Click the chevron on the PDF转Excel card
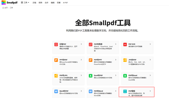Viewport: 169px width, 98px height. click(150, 75)
